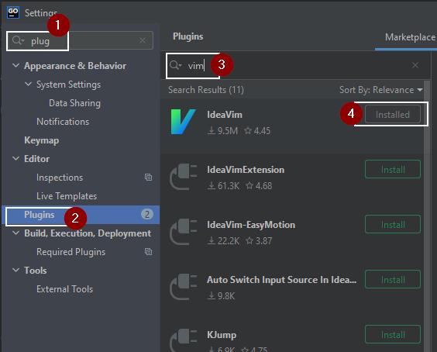
Task: Click IdeaVim-EasyMotion rating 3.87
Action: [x=259, y=240]
